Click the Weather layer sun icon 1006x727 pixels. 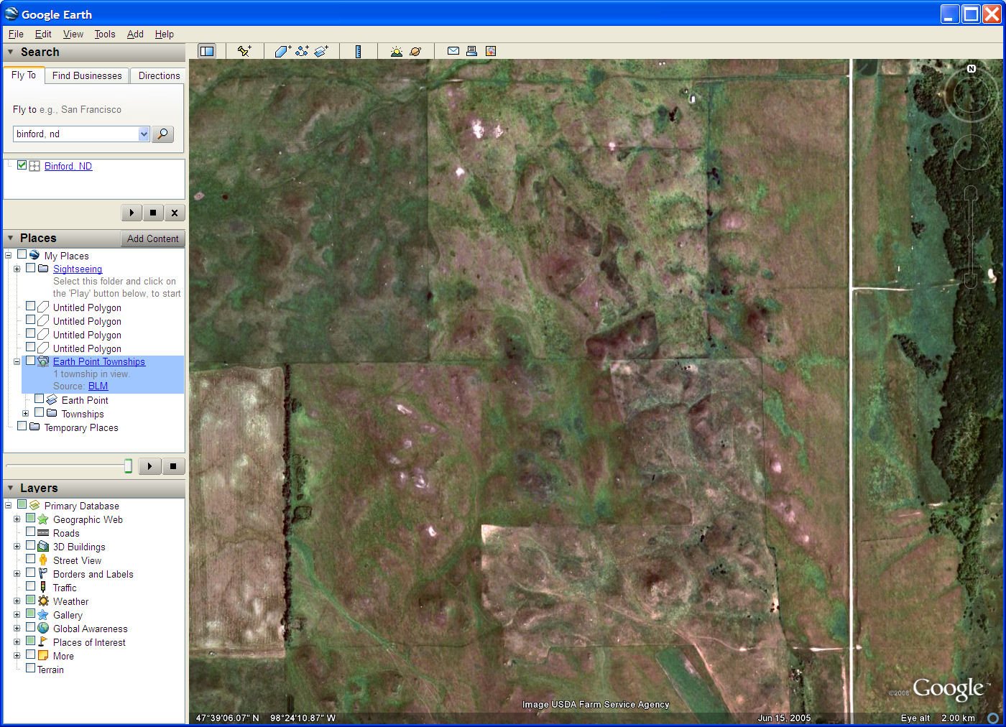click(43, 601)
